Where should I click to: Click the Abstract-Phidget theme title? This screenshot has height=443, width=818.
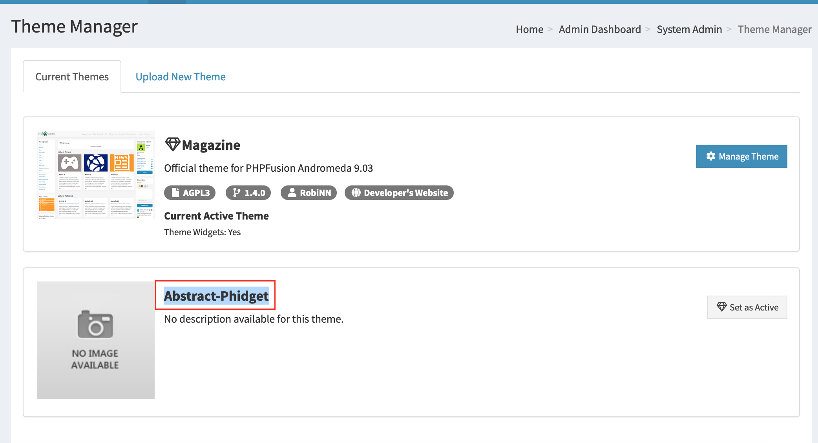tap(216, 296)
